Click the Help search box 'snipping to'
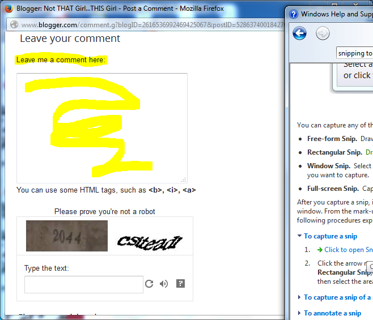Image resolution: width=373 pixels, height=320 pixels. [x=354, y=53]
